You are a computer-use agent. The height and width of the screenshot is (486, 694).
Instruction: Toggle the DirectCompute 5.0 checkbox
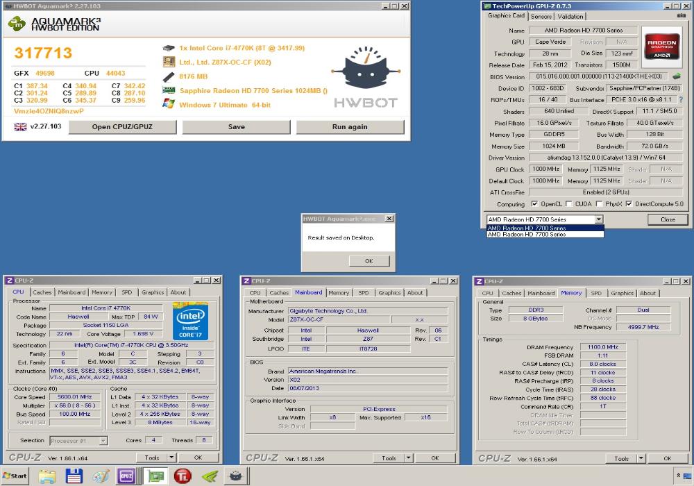pos(629,203)
